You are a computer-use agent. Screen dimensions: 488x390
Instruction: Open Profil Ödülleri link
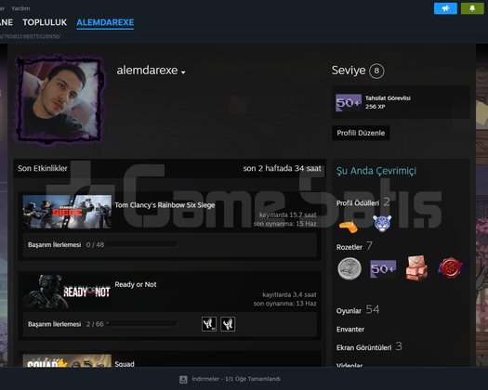358,203
